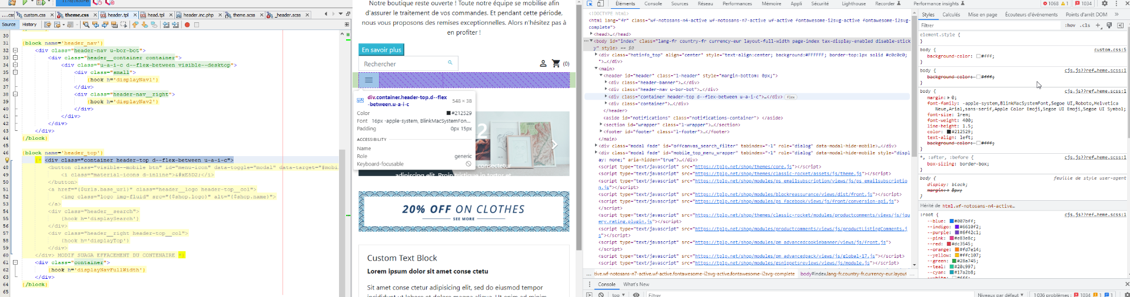Open the Back navigation dropdown arrow in editor toolbar

(x=64, y=25)
